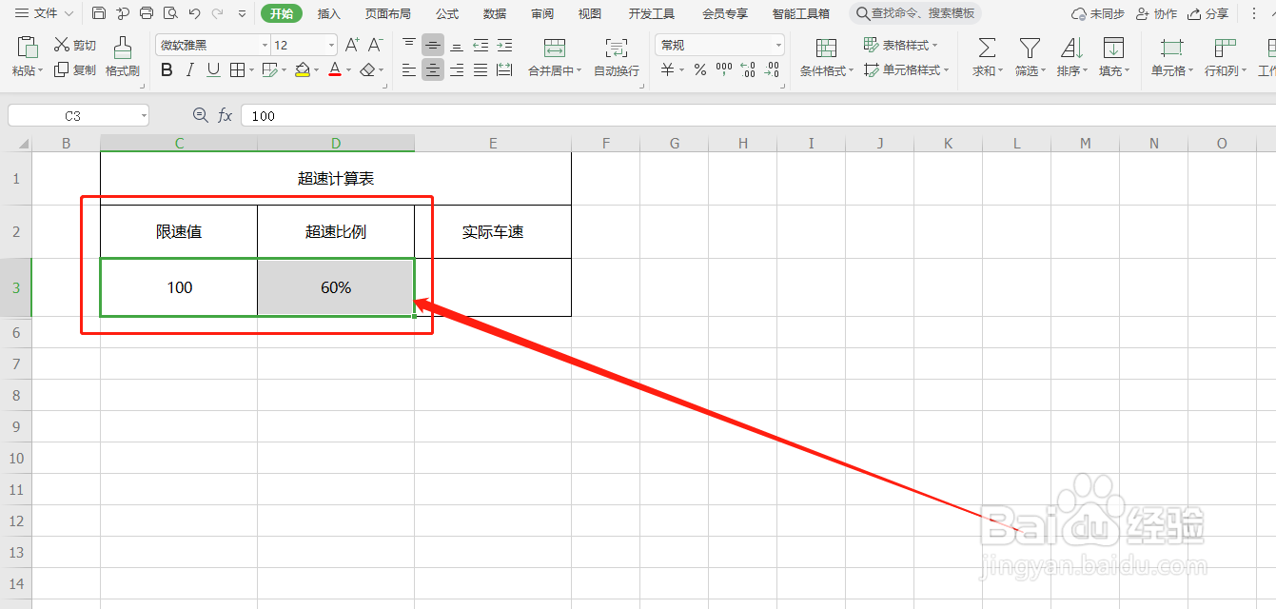Select cell containing 60%
The image size is (1276, 609).
pyautogui.click(x=336, y=287)
